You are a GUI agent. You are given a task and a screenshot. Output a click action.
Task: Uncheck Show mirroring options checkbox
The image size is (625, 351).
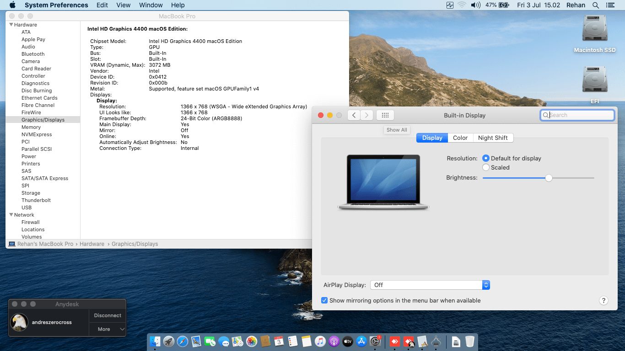324,300
